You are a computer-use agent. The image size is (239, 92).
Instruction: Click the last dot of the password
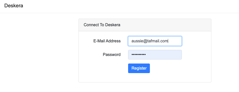(x=145, y=55)
